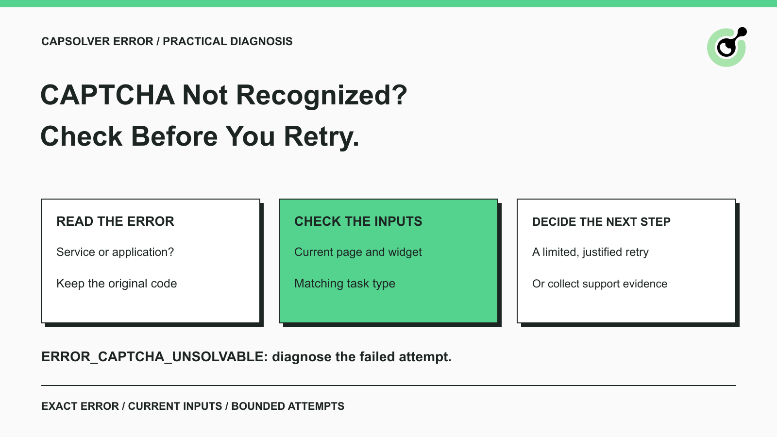The width and height of the screenshot is (777, 437).
Task: Click the CapSolver logo icon
Action: (x=727, y=47)
